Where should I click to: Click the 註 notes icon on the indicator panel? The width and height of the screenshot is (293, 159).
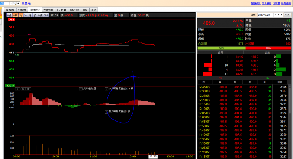click(28, 89)
